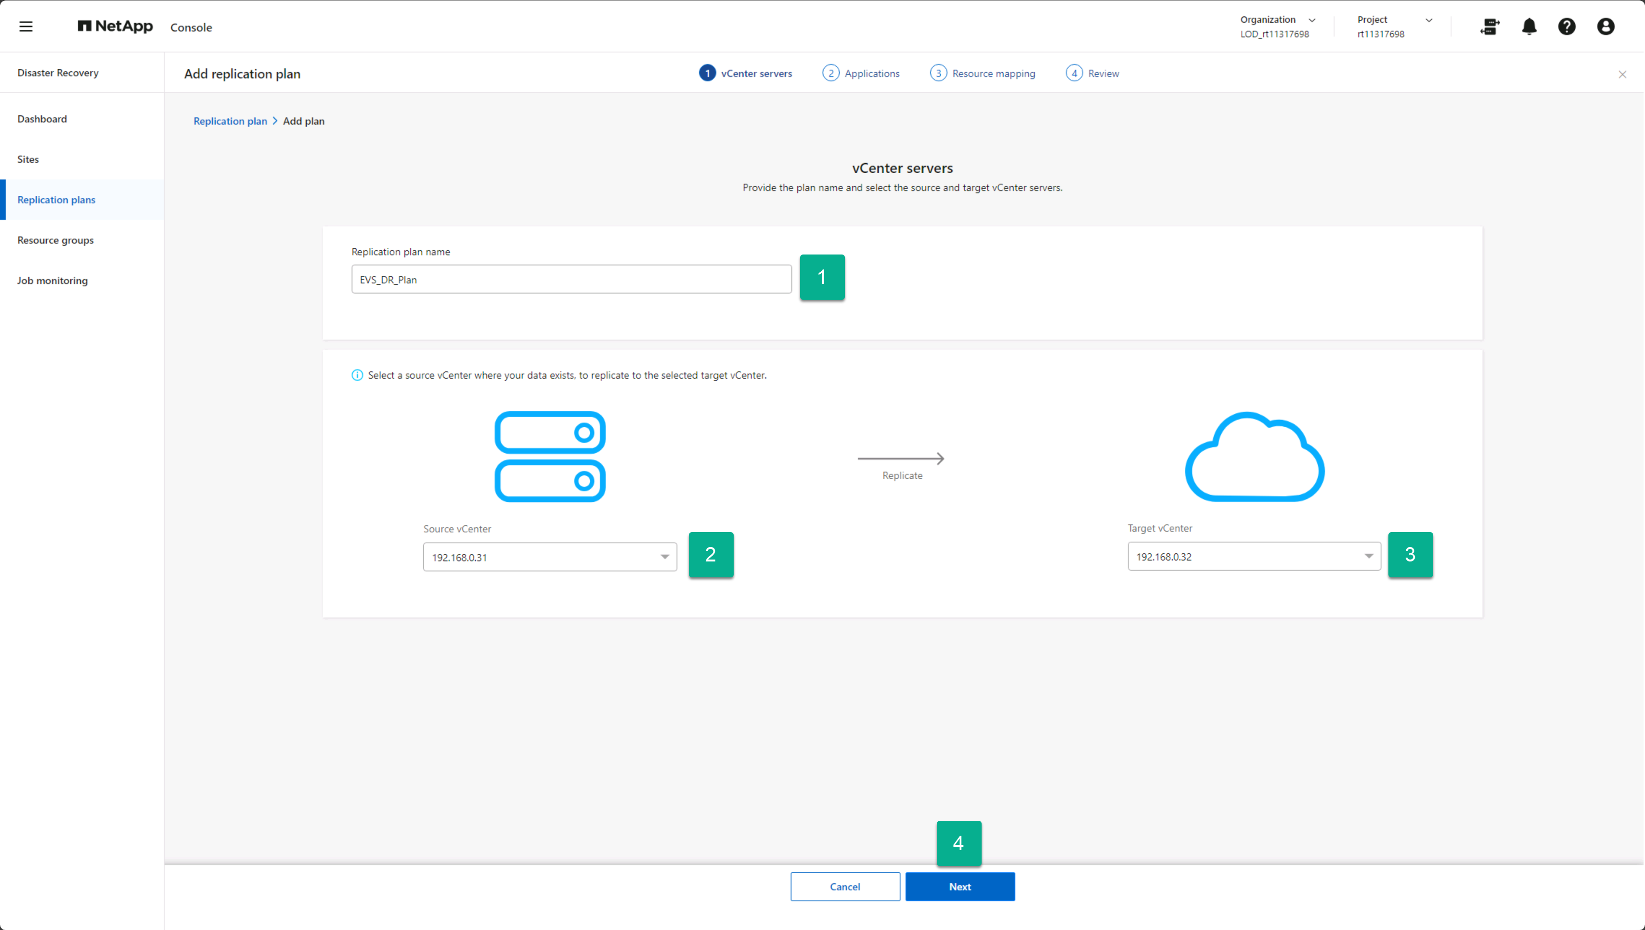Click the Next button
The height and width of the screenshot is (930, 1645).
[959, 887]
